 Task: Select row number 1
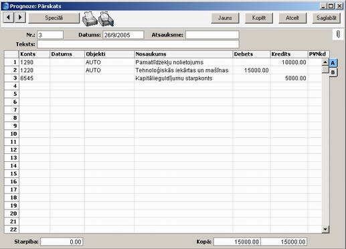pyautogui.click(x=11, y=62)
